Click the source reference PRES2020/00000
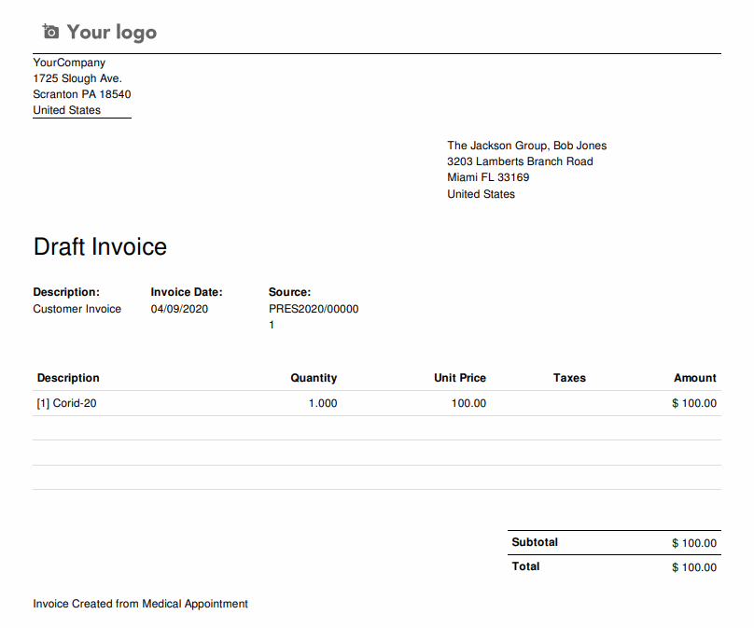 coord(313,309)
